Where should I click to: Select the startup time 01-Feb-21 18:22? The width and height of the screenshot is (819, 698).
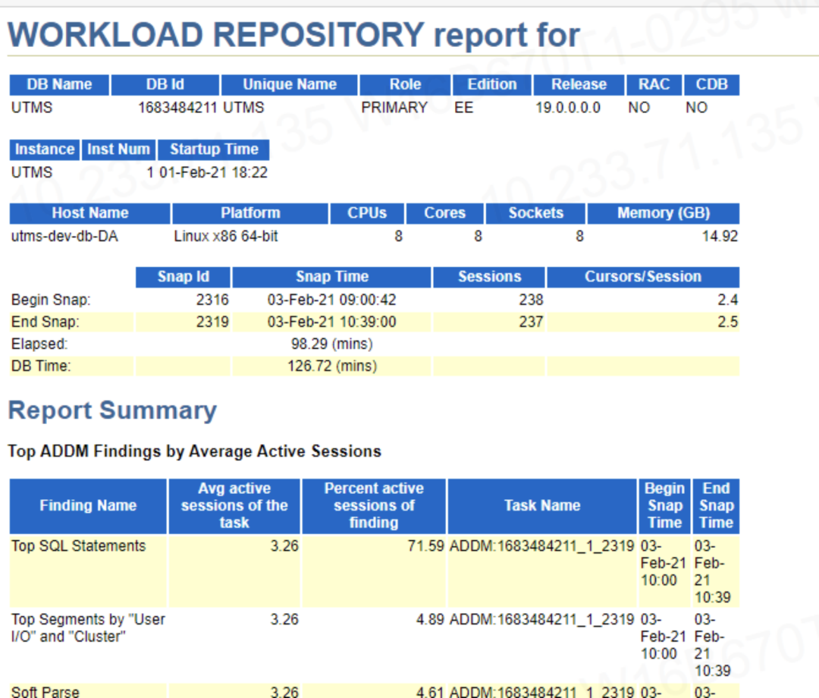(213, 172)
